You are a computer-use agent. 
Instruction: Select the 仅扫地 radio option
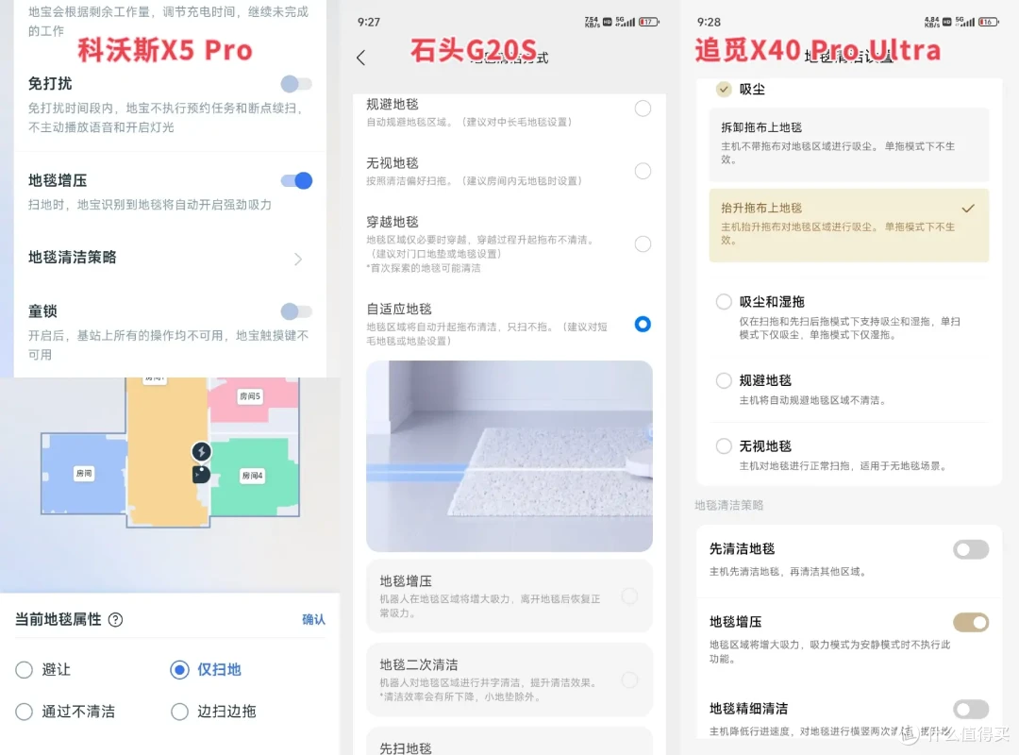pos(179,670)
